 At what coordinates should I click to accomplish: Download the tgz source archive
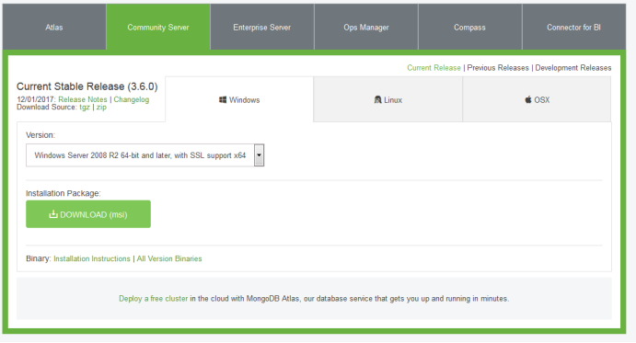85,107
